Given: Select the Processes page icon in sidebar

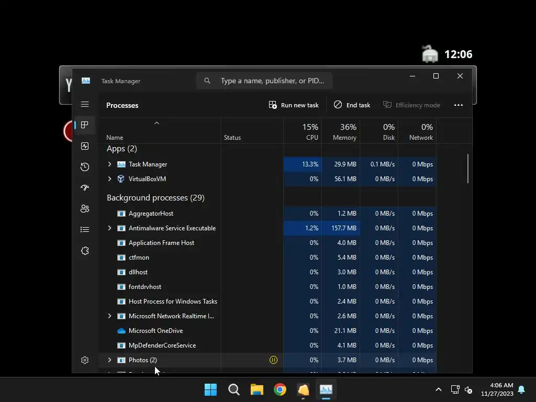Looking at the screenshot, I should coord(85,125).
